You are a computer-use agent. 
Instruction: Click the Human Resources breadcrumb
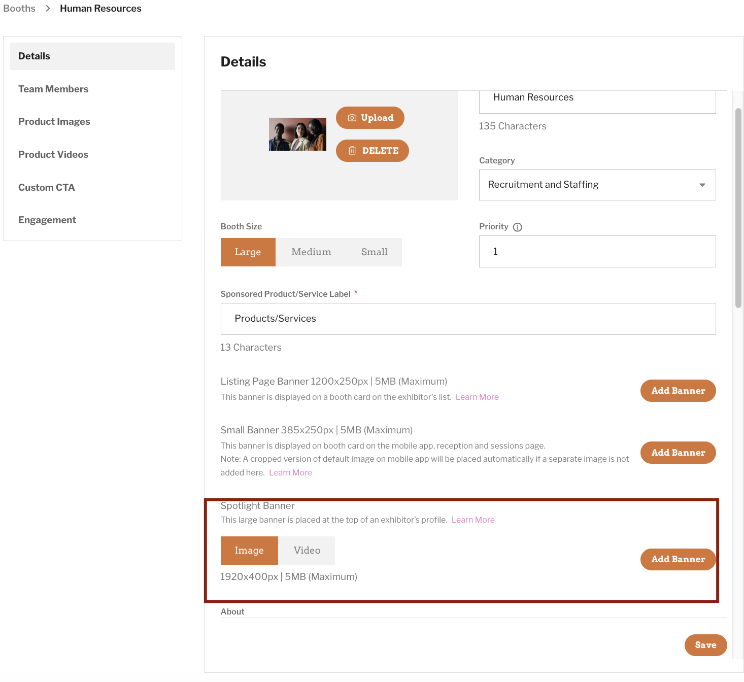coord(100,9)
